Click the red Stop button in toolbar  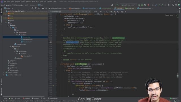(148, 5)
